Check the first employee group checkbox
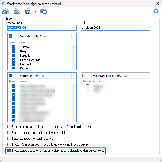Screen dimensions: 162x162 [87, 86]
